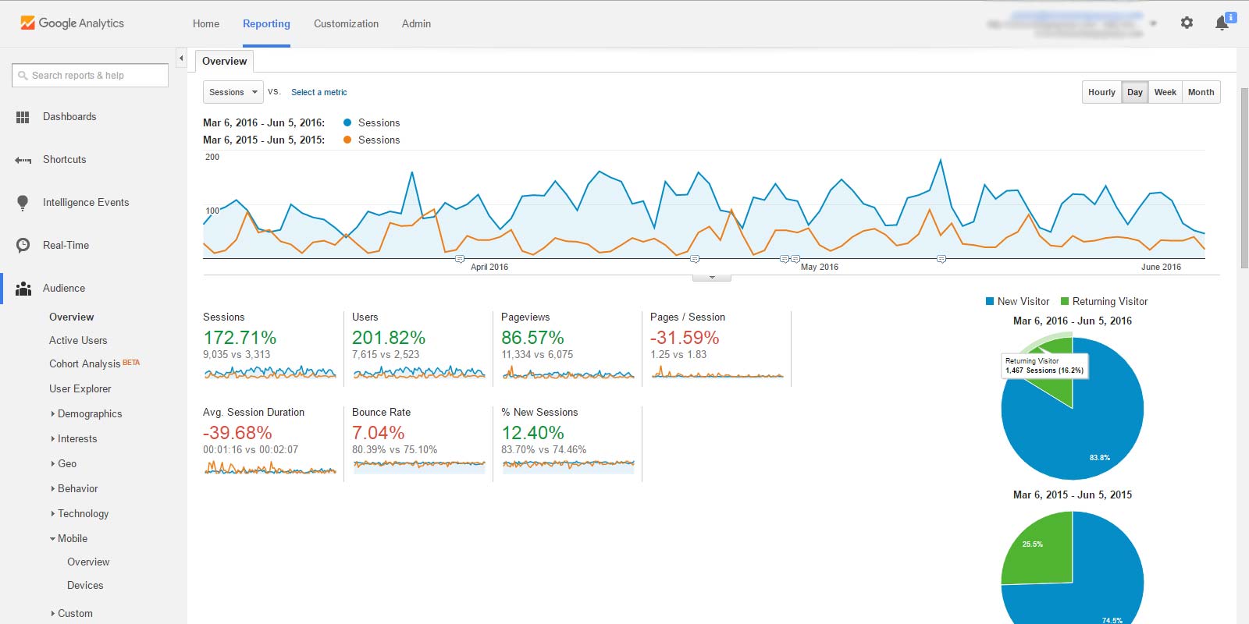This screenshot has width=1249, height=624.
Task: Go to the Admin tab
Action: pyautogui.click(x=416, y=24)
